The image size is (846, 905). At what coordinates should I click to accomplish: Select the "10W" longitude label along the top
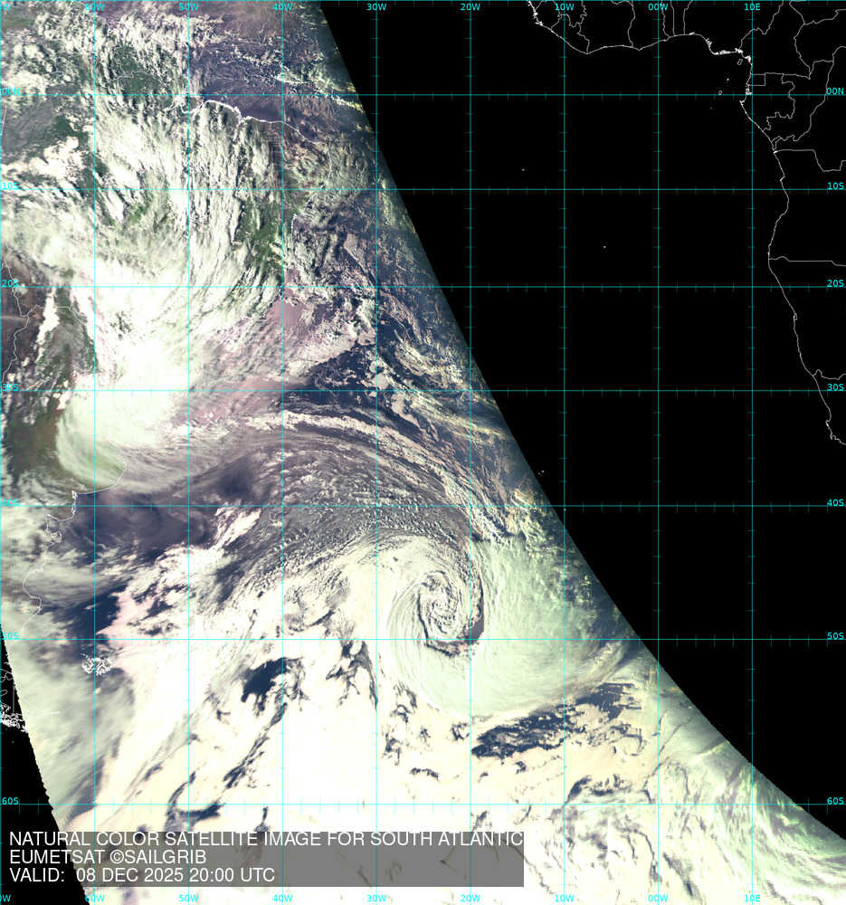(x=564, y=7)
